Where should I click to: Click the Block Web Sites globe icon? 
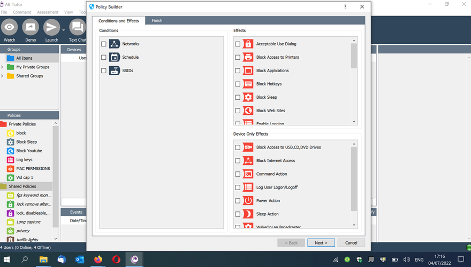[x=248, y=111]
